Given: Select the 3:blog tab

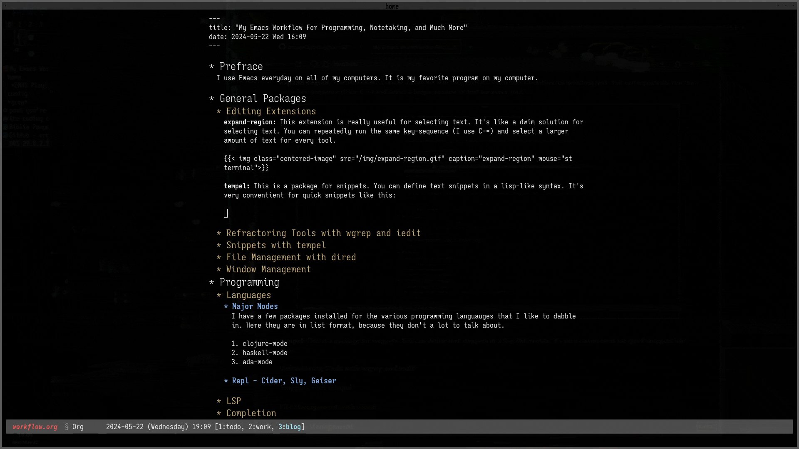Looking at the screenshot, I should pos(290,427).
